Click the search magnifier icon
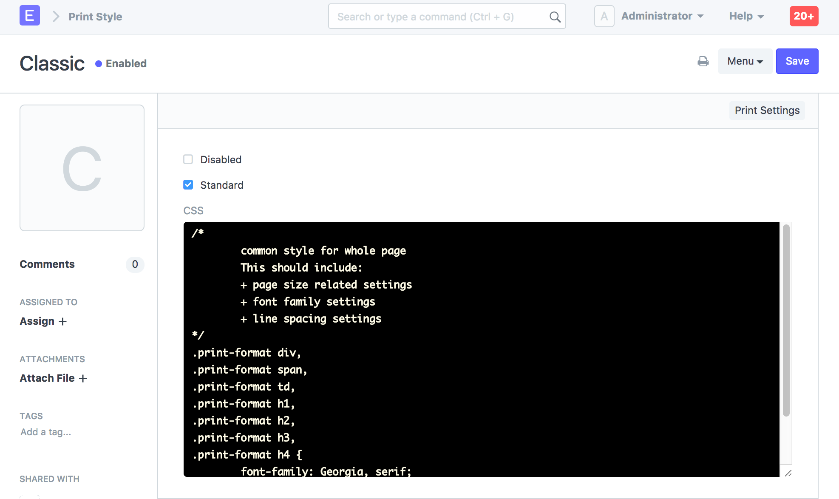839x499 pixels. [555, 17]
